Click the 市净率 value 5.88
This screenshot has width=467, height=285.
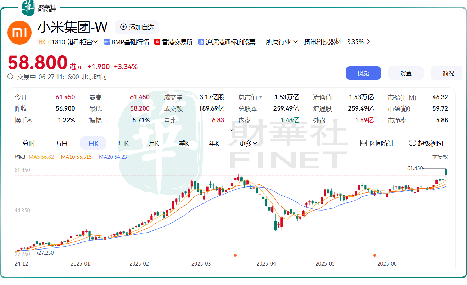point(442,120)
